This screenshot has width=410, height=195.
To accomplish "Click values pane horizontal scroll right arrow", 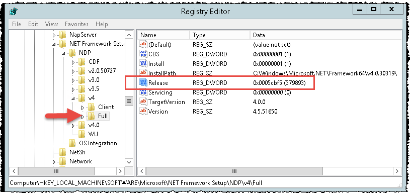I will 397,171.
